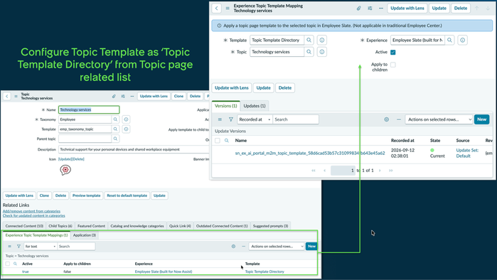The width and height of the screenshot is (497, 280).
Task: Open the Quick Link (4) tab
Action: (180, 226)
